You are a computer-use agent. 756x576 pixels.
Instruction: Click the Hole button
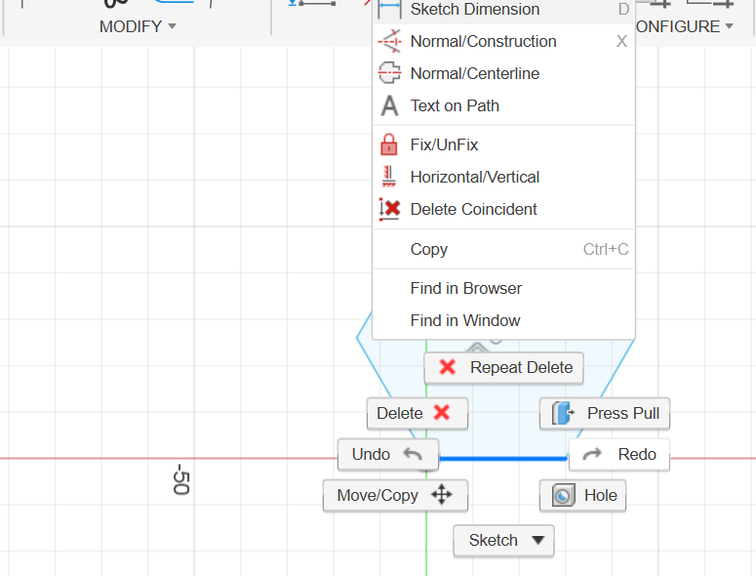(x=583, y=495)
